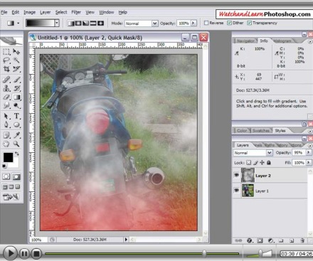The image size is (313, 261).
Task: Choose the Radial Gradient style icon
Action: [x=78, y=23]
